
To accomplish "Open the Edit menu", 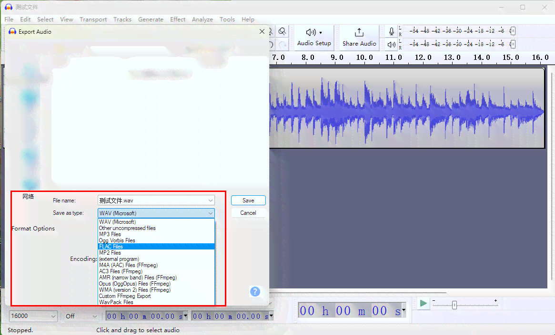I will pyautogui.click(x=25, y=19).
